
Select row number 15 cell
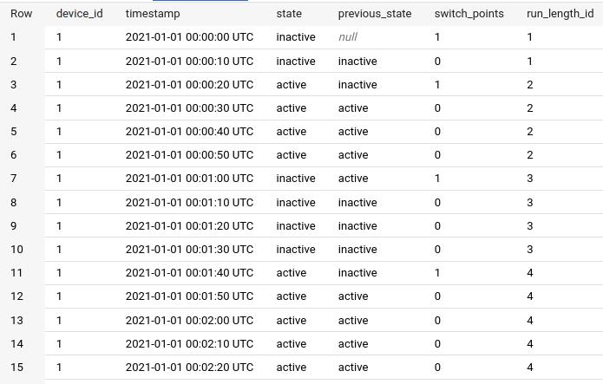coord(16,368)
